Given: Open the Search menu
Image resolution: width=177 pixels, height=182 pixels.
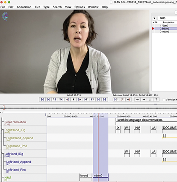Looking at the screenshot, I should click(x=57, y=7).
